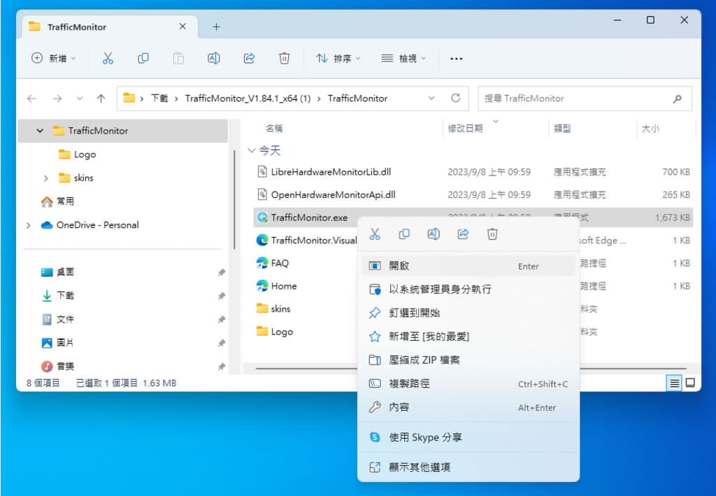
Task: Open the 排序 sort dropdown
Action: [x=338, y=59]
